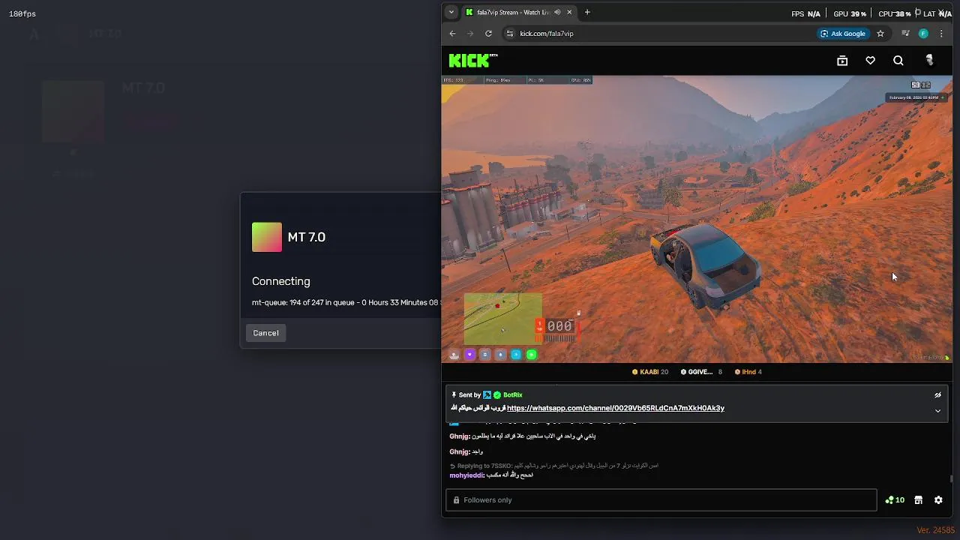Click the cyan stream overlay icon
Screen dimensions: 960x540
[x=516, y=355]
